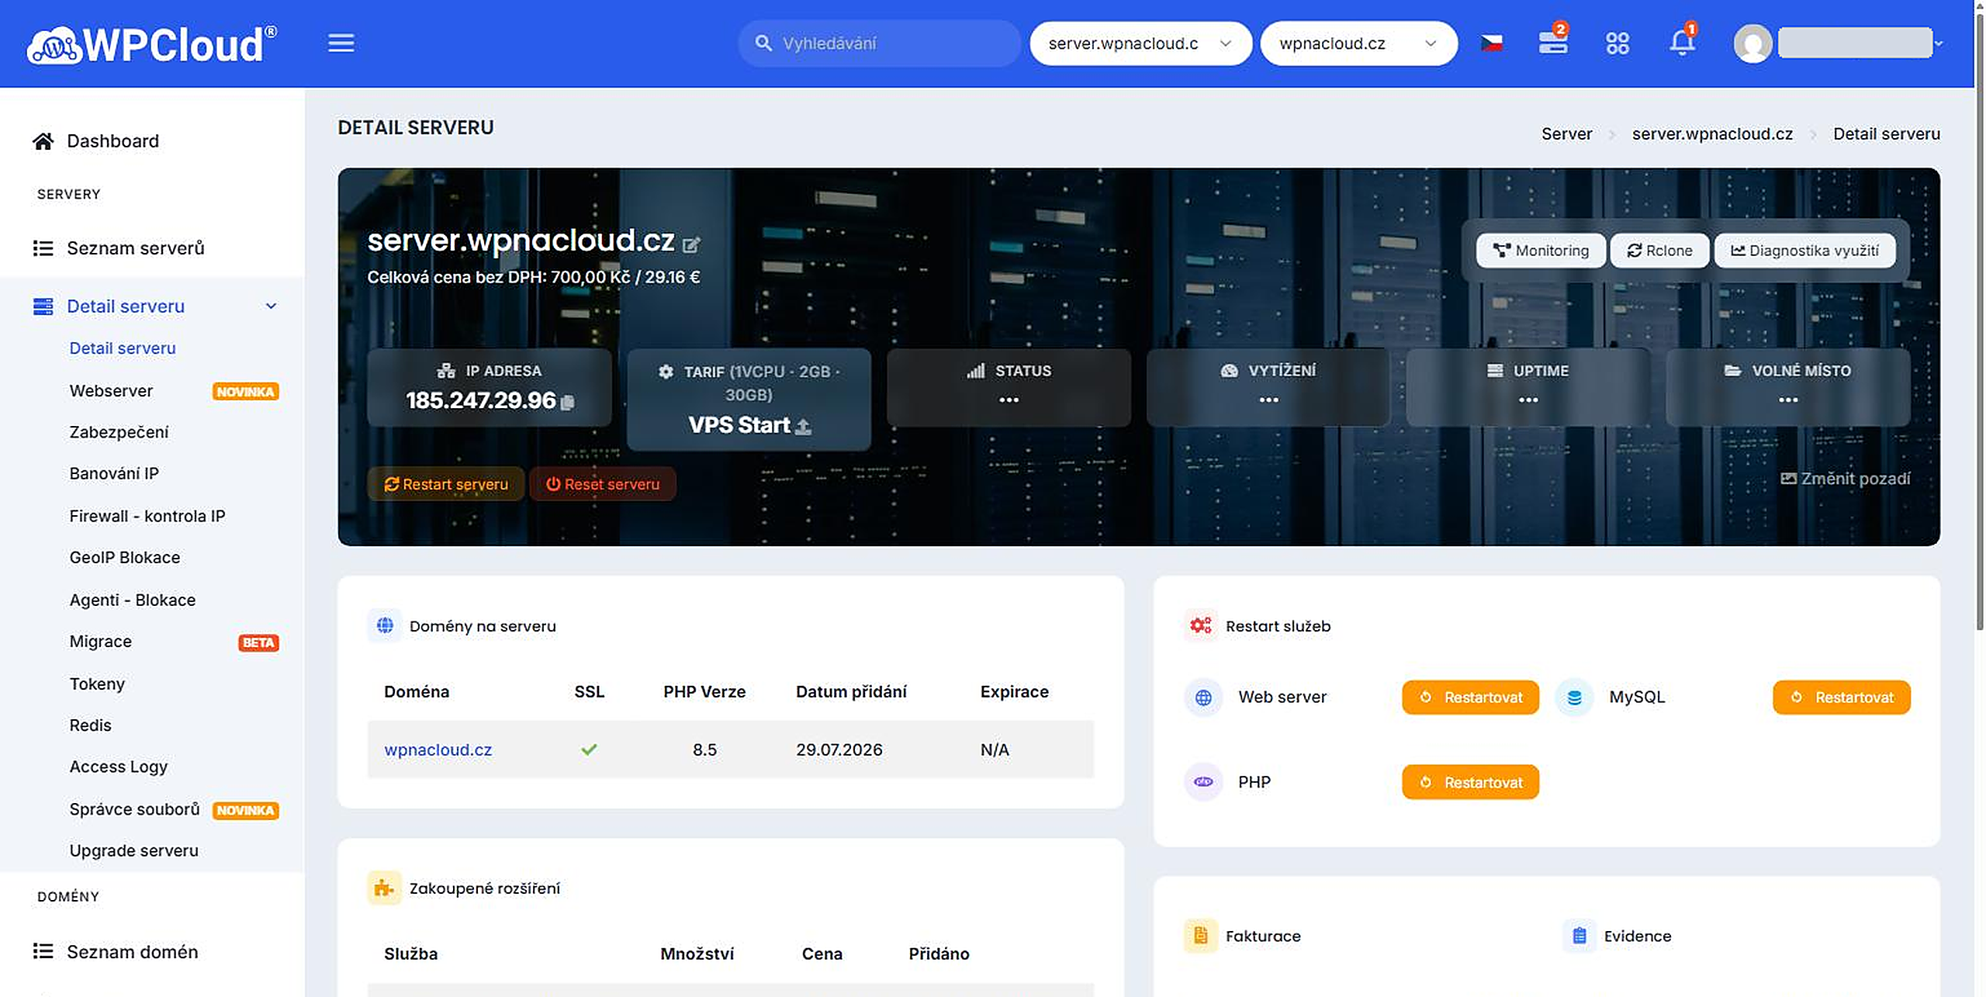
Task: Click the SSL green checkmark for wpnacloud.cz
Action: coord(590,749)
